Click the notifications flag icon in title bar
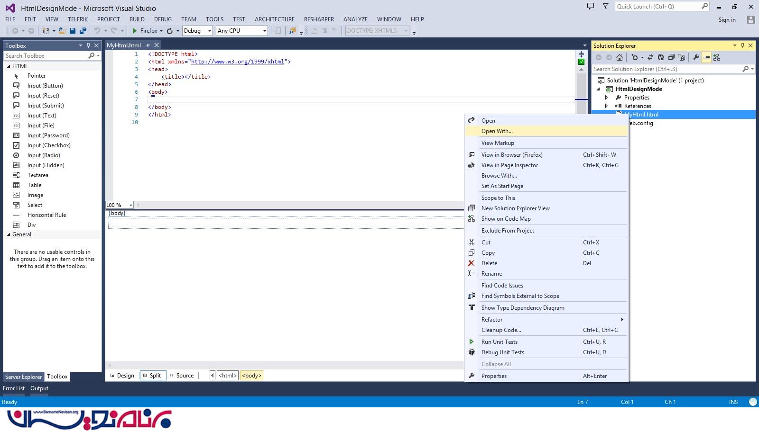 click(x=605, y=7)
